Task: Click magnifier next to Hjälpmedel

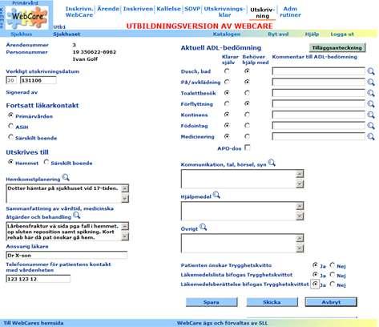Action: pyautogui.click(x=216, y=195)
